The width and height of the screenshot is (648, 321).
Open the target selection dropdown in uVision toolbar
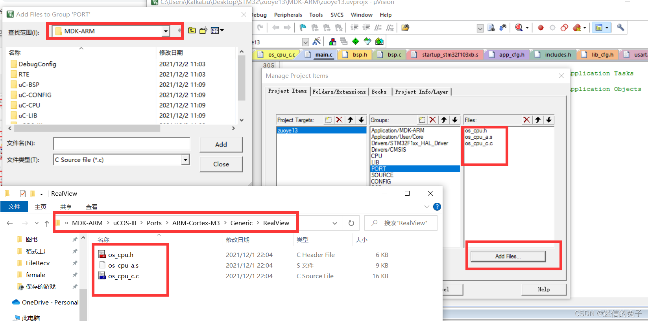click(x=306, y=42)
